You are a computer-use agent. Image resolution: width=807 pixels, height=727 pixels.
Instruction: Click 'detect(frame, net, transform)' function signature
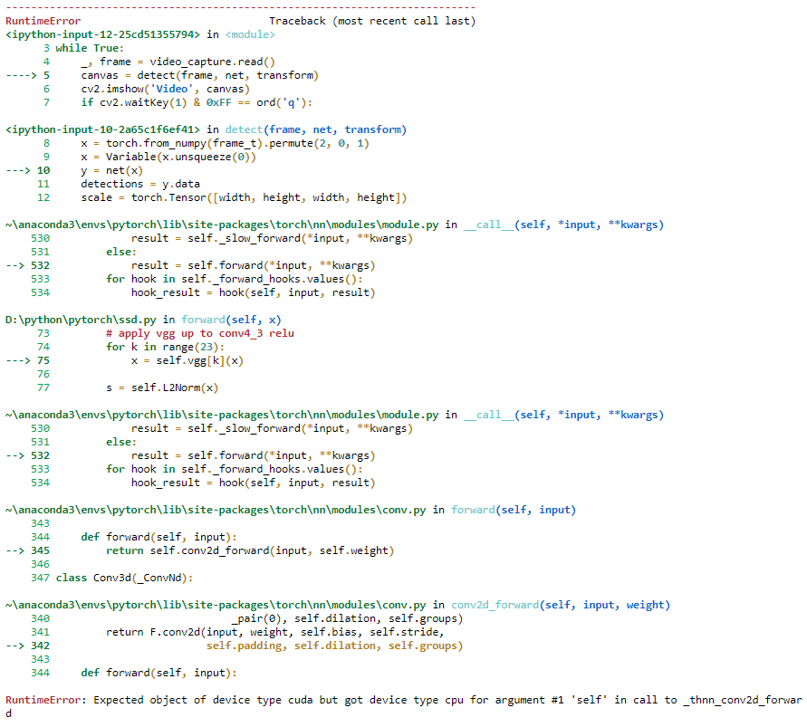coord(316,129)
